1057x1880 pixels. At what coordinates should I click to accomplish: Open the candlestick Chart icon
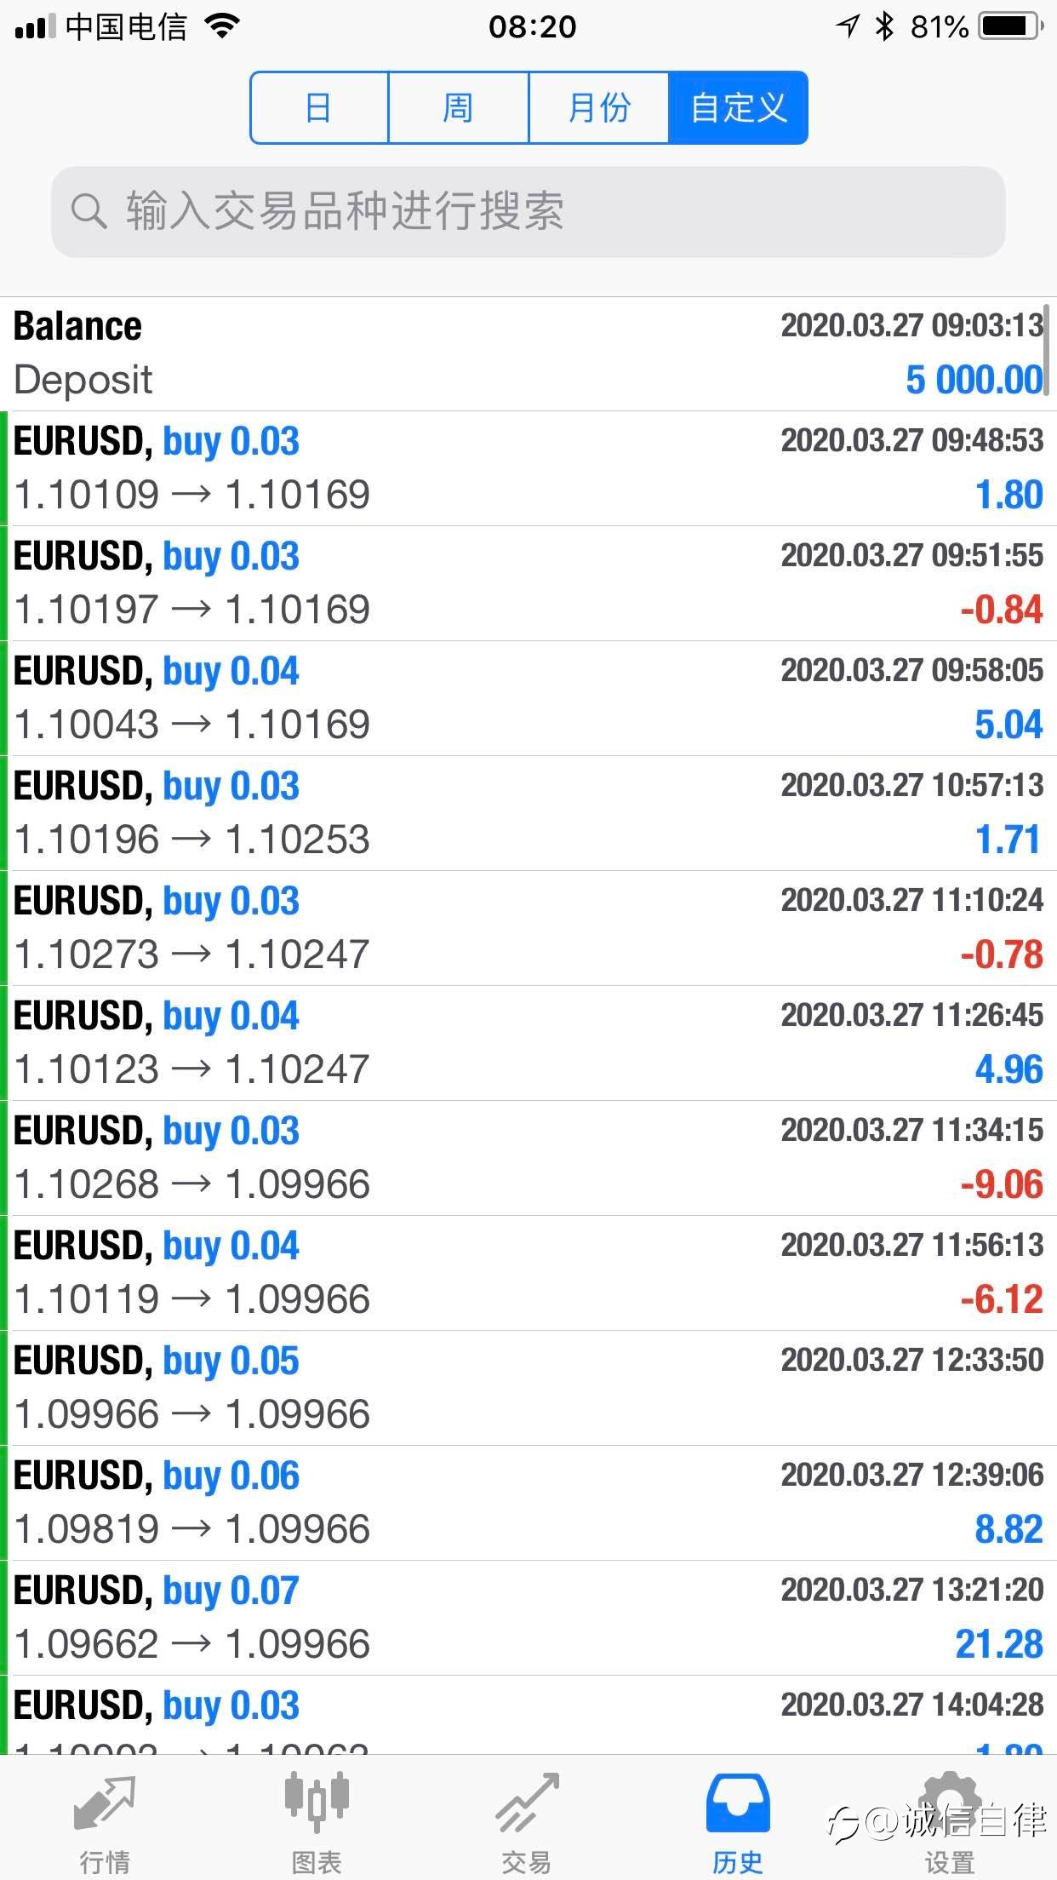point(317,1803)
